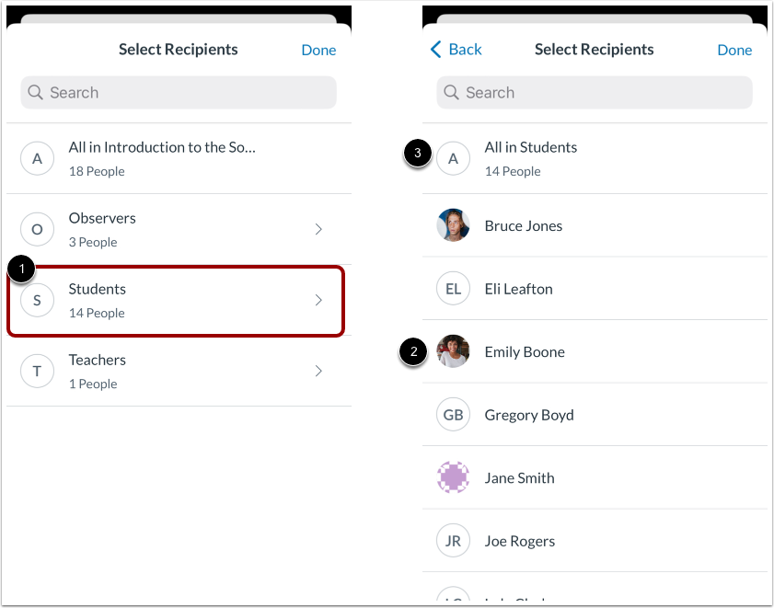Select the All in Students circle avatar
774x608 pixels.
click(x=453, y=157)
